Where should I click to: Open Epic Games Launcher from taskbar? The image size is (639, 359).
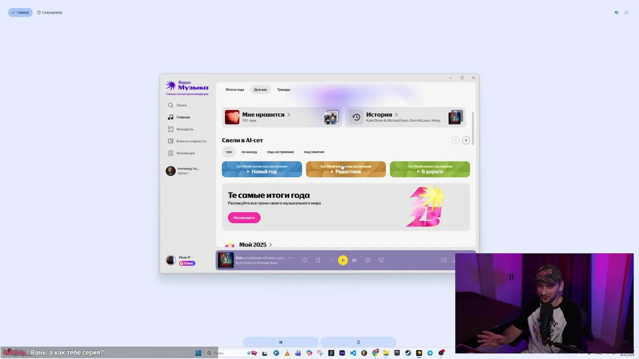(397, 353)
